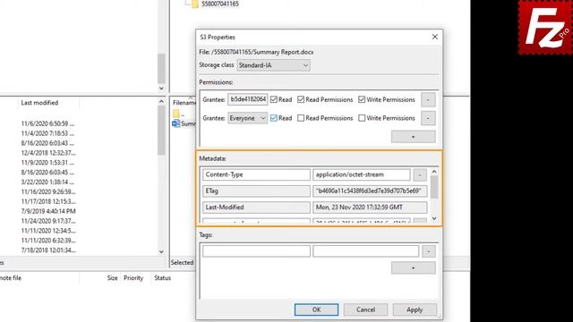Viewport: 573px width, 322px height.
Task: Edit the Content-Type metadata key field
Action: pyautogui.click(x=256, y=174)
